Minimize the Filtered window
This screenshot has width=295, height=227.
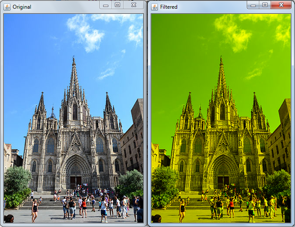pyautogui.click(x=253, y=5)
